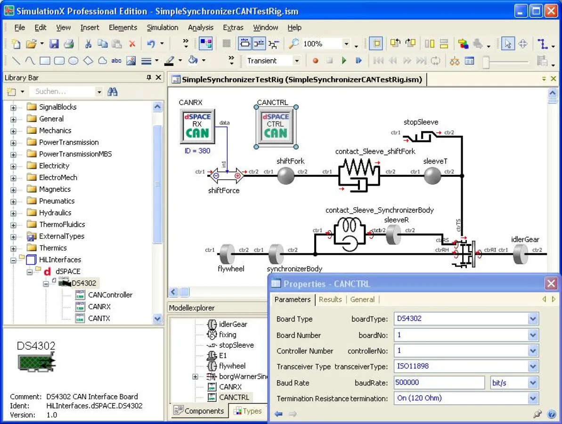Toggle the grid display toolbar button
Image resolution: width=562 pixels, height=424 pixels.
pyautogui.click(x=227, y=44)
